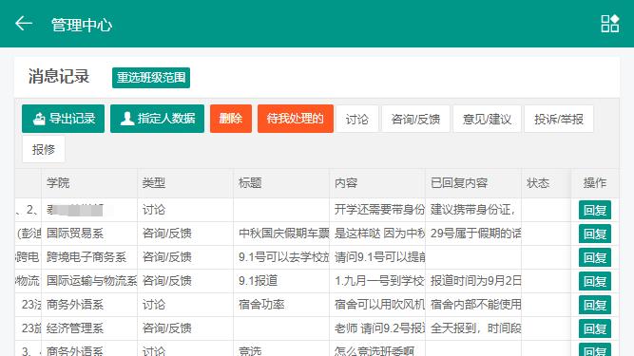The height and width of the screenshot is (356, 634).
Task: Click 建议携带身份证 reply cell
Action: pyautogui.click(x=473, y=210)
